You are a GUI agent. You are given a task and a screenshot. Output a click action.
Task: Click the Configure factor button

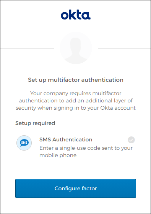[76, 188]
